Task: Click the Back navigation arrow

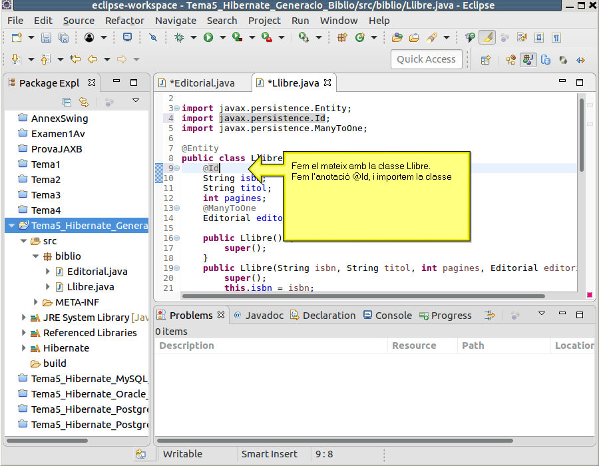Action: tap(93, 60)
